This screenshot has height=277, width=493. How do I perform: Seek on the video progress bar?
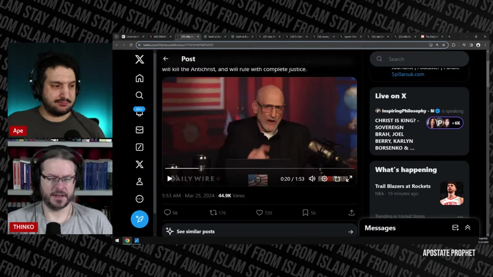point(259,168)
